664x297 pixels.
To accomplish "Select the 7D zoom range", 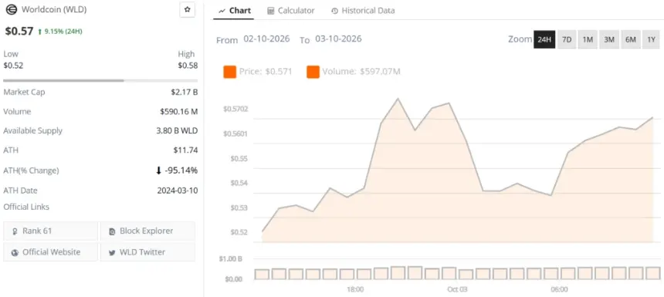I will (567, 39).
